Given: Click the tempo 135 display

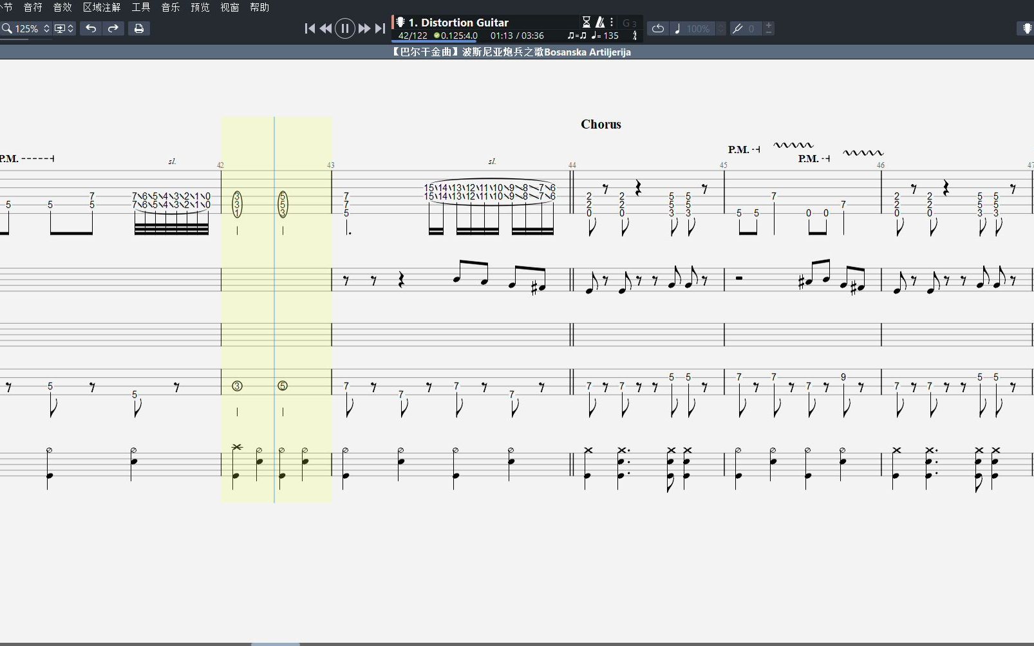Looking at the screenshot, I should click(x=605, y=36).
